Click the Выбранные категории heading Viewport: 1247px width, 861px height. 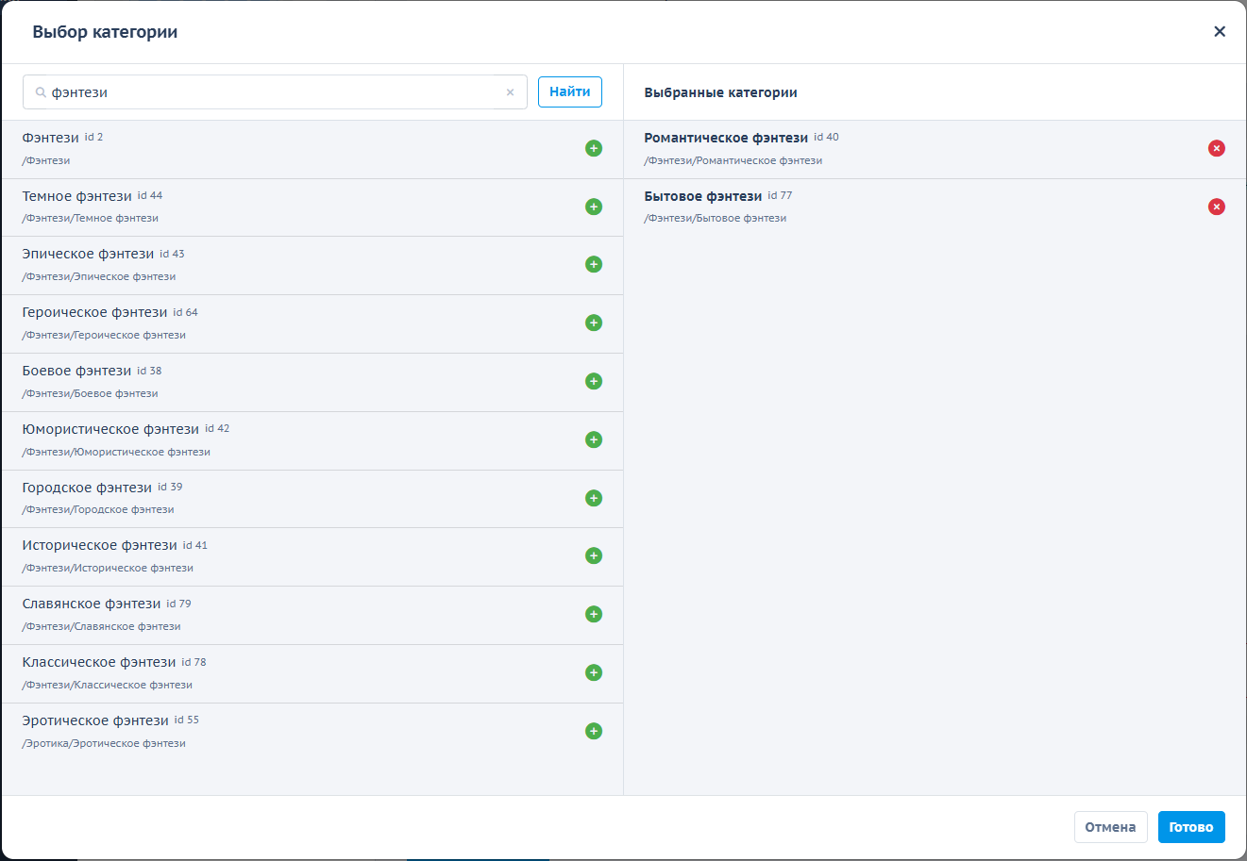point(721,92)
